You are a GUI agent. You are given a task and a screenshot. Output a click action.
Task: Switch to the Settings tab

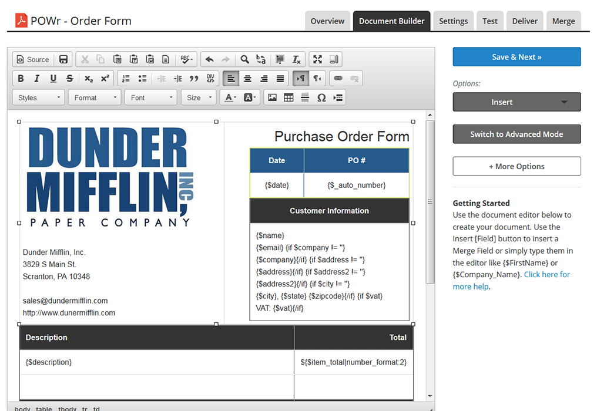coord(453,21)
